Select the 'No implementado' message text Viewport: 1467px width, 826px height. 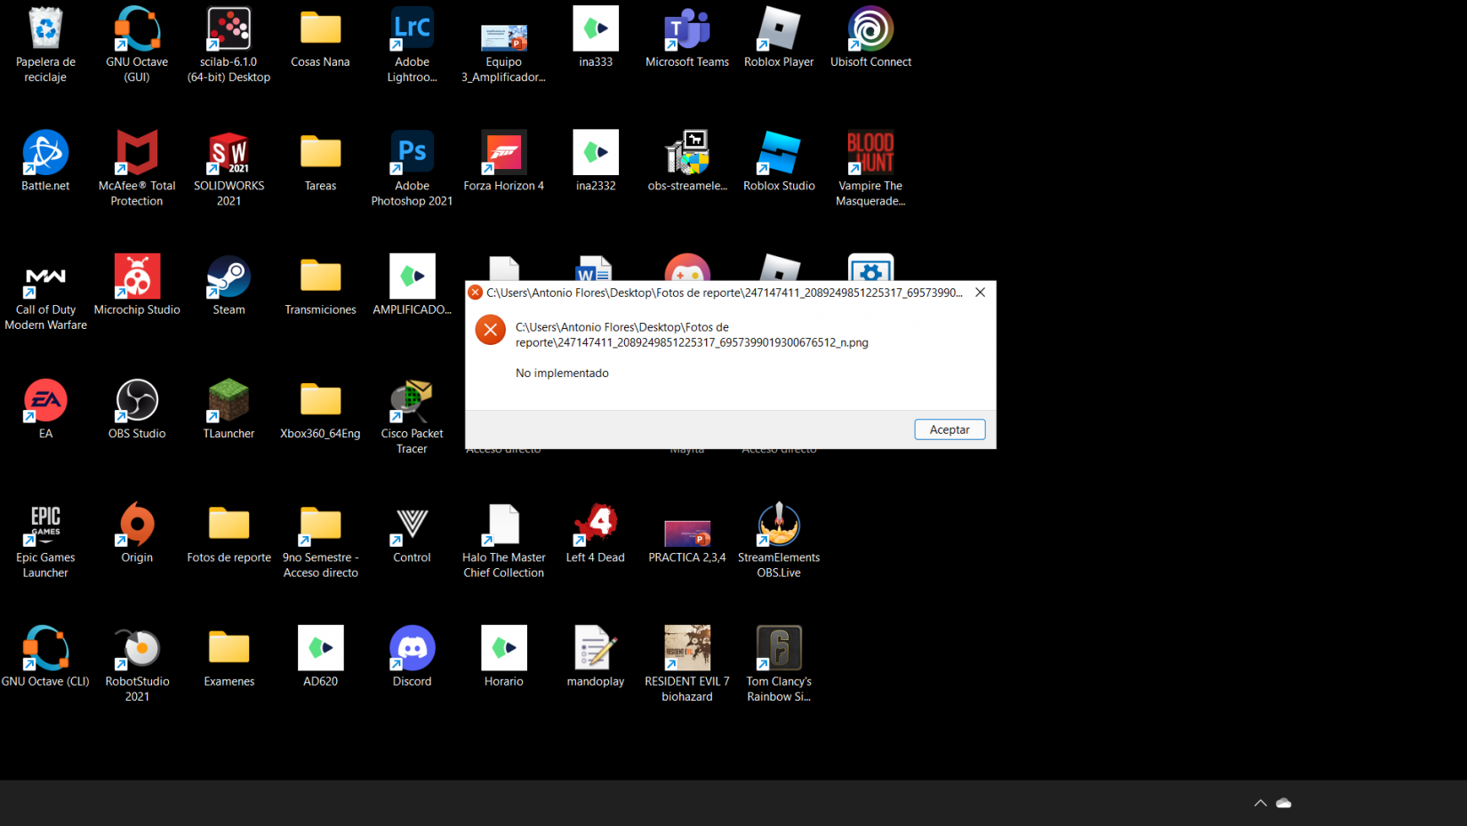pos(562,373)
